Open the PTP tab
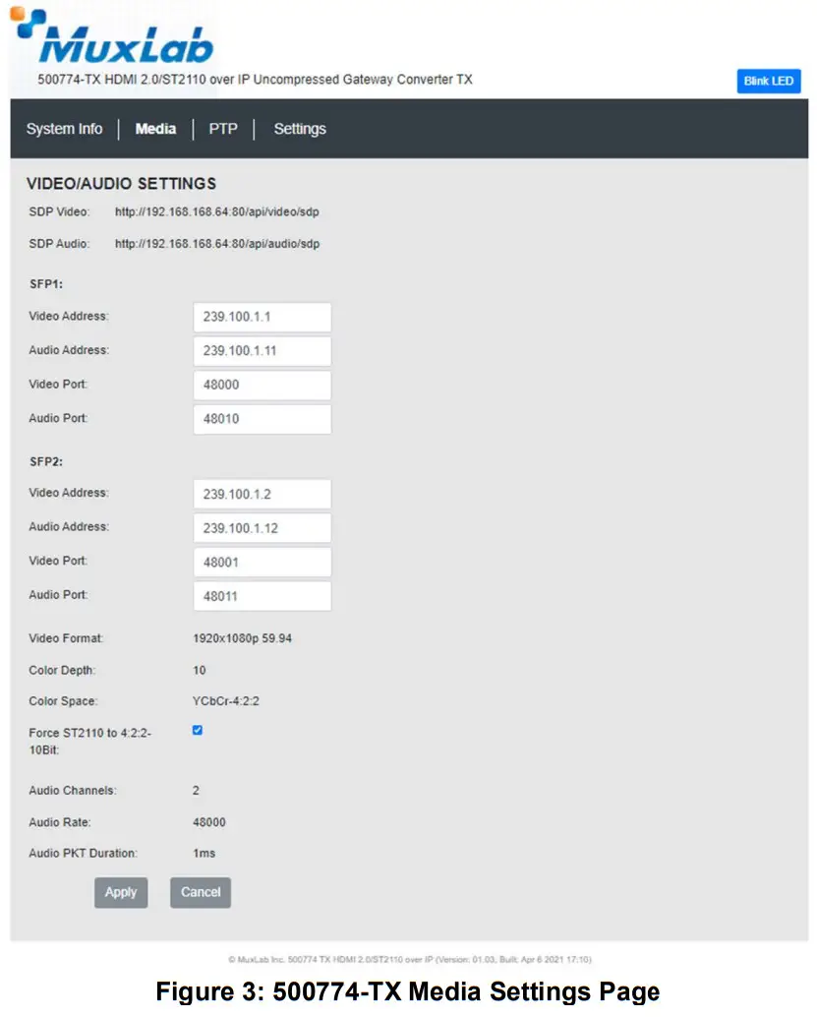The image size is (817, 1017). pyautogui.click(x=223, y=128)
